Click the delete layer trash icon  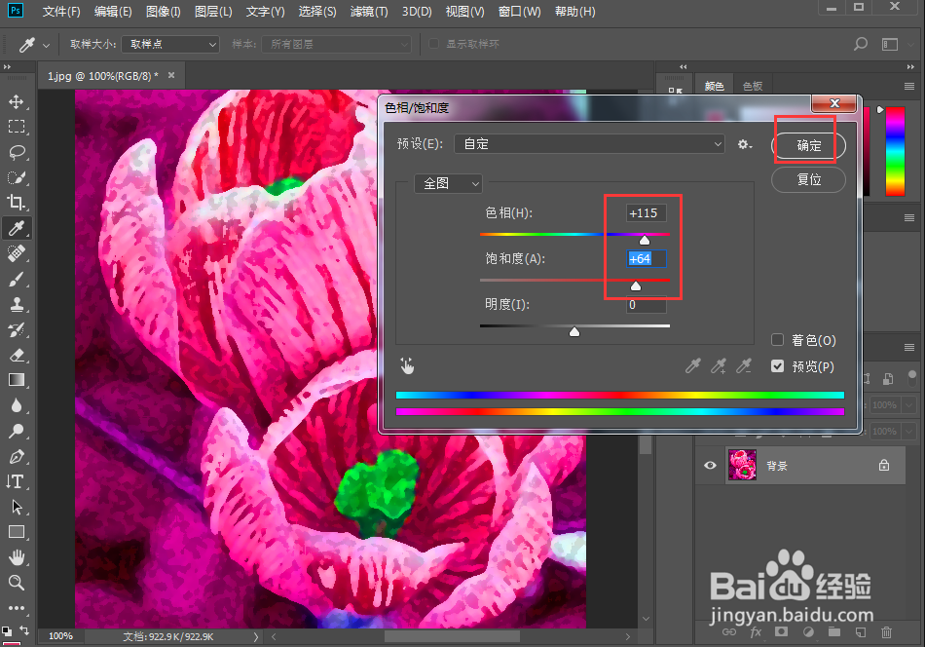click(x=886, y=632)
